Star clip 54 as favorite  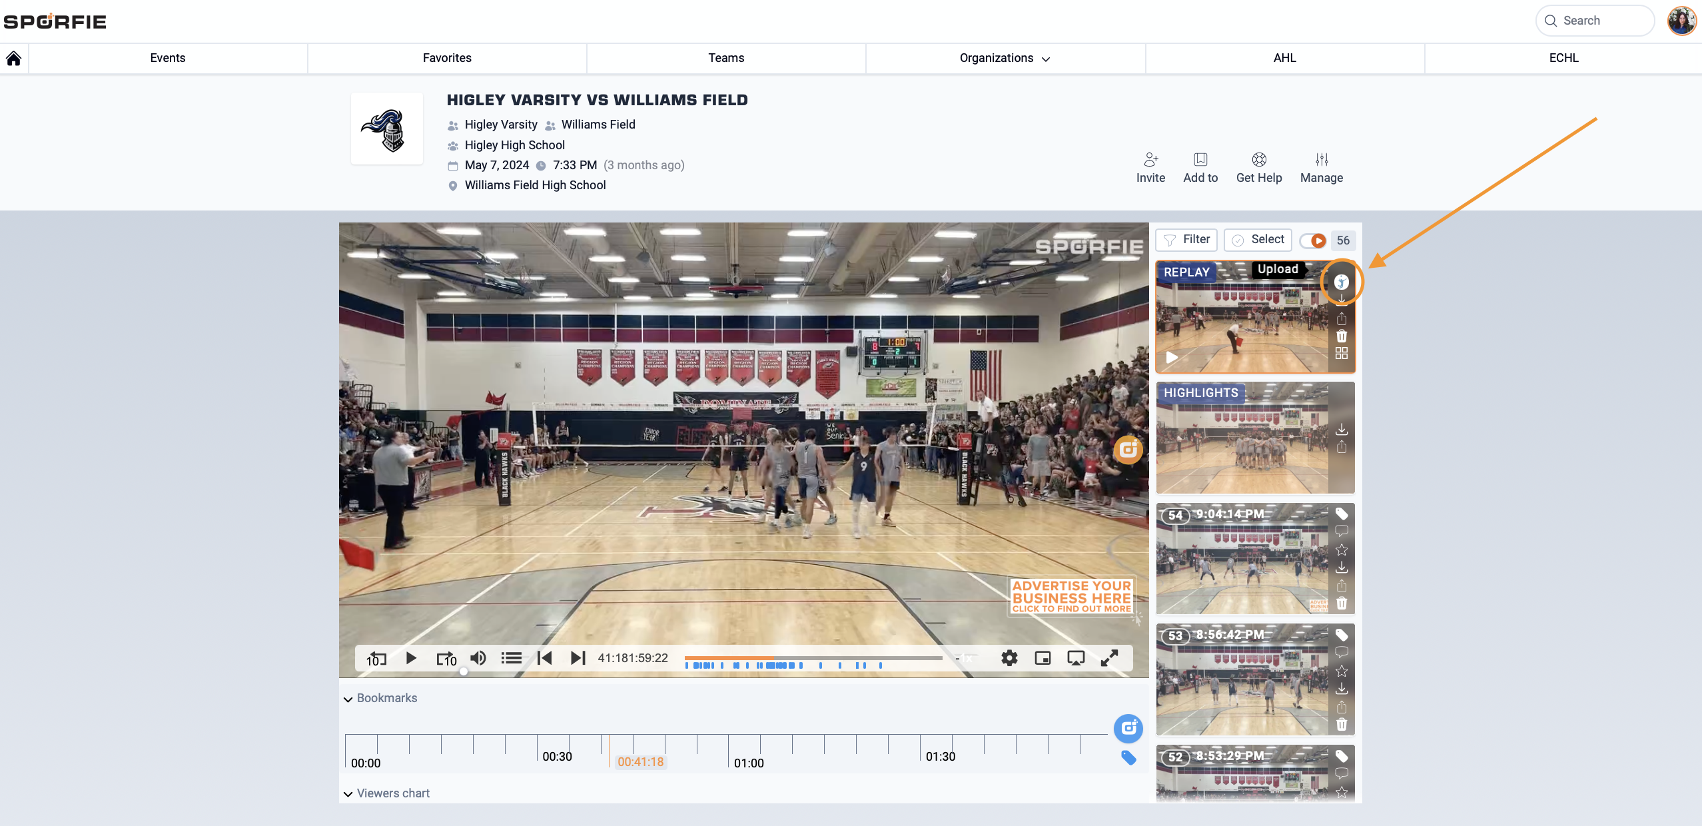(1342, 550)
